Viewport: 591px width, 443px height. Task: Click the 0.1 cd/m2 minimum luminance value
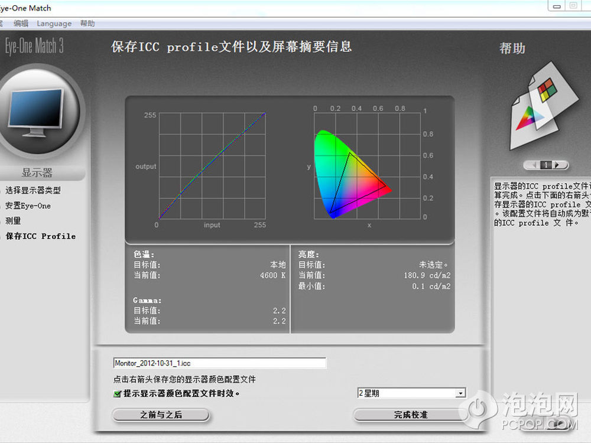pyautogui.click(x=431, y=286)
